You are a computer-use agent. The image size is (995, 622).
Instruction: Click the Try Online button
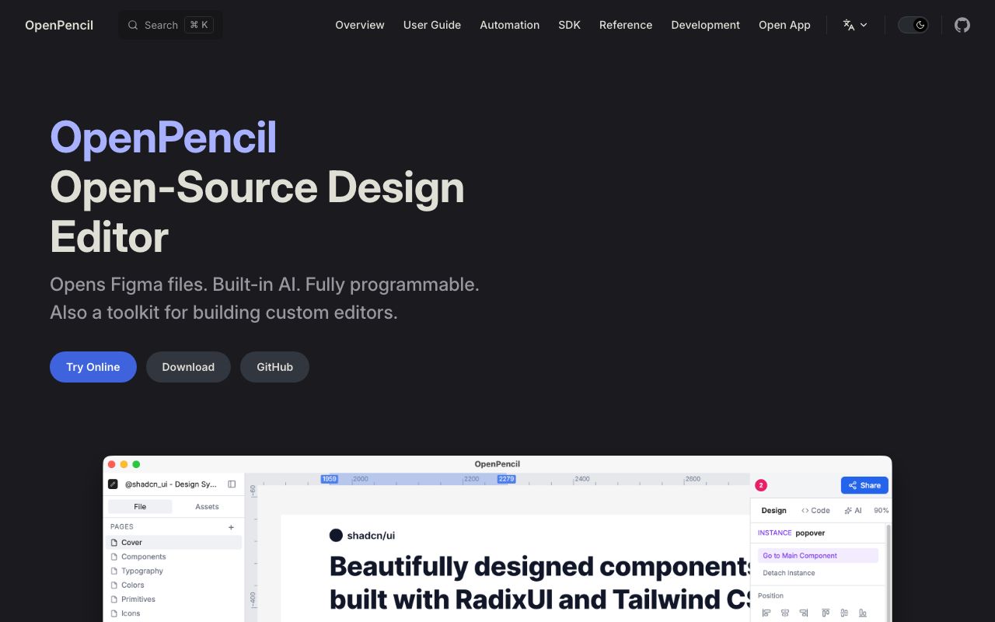(x=93, y=367)
